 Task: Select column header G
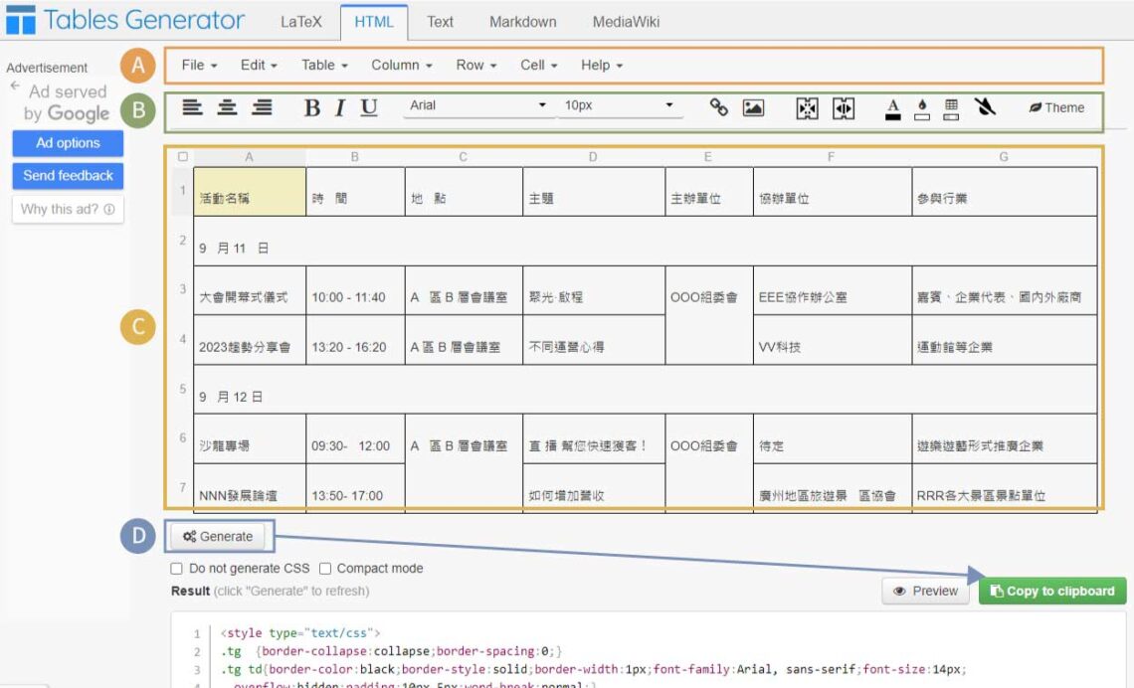1004,157
